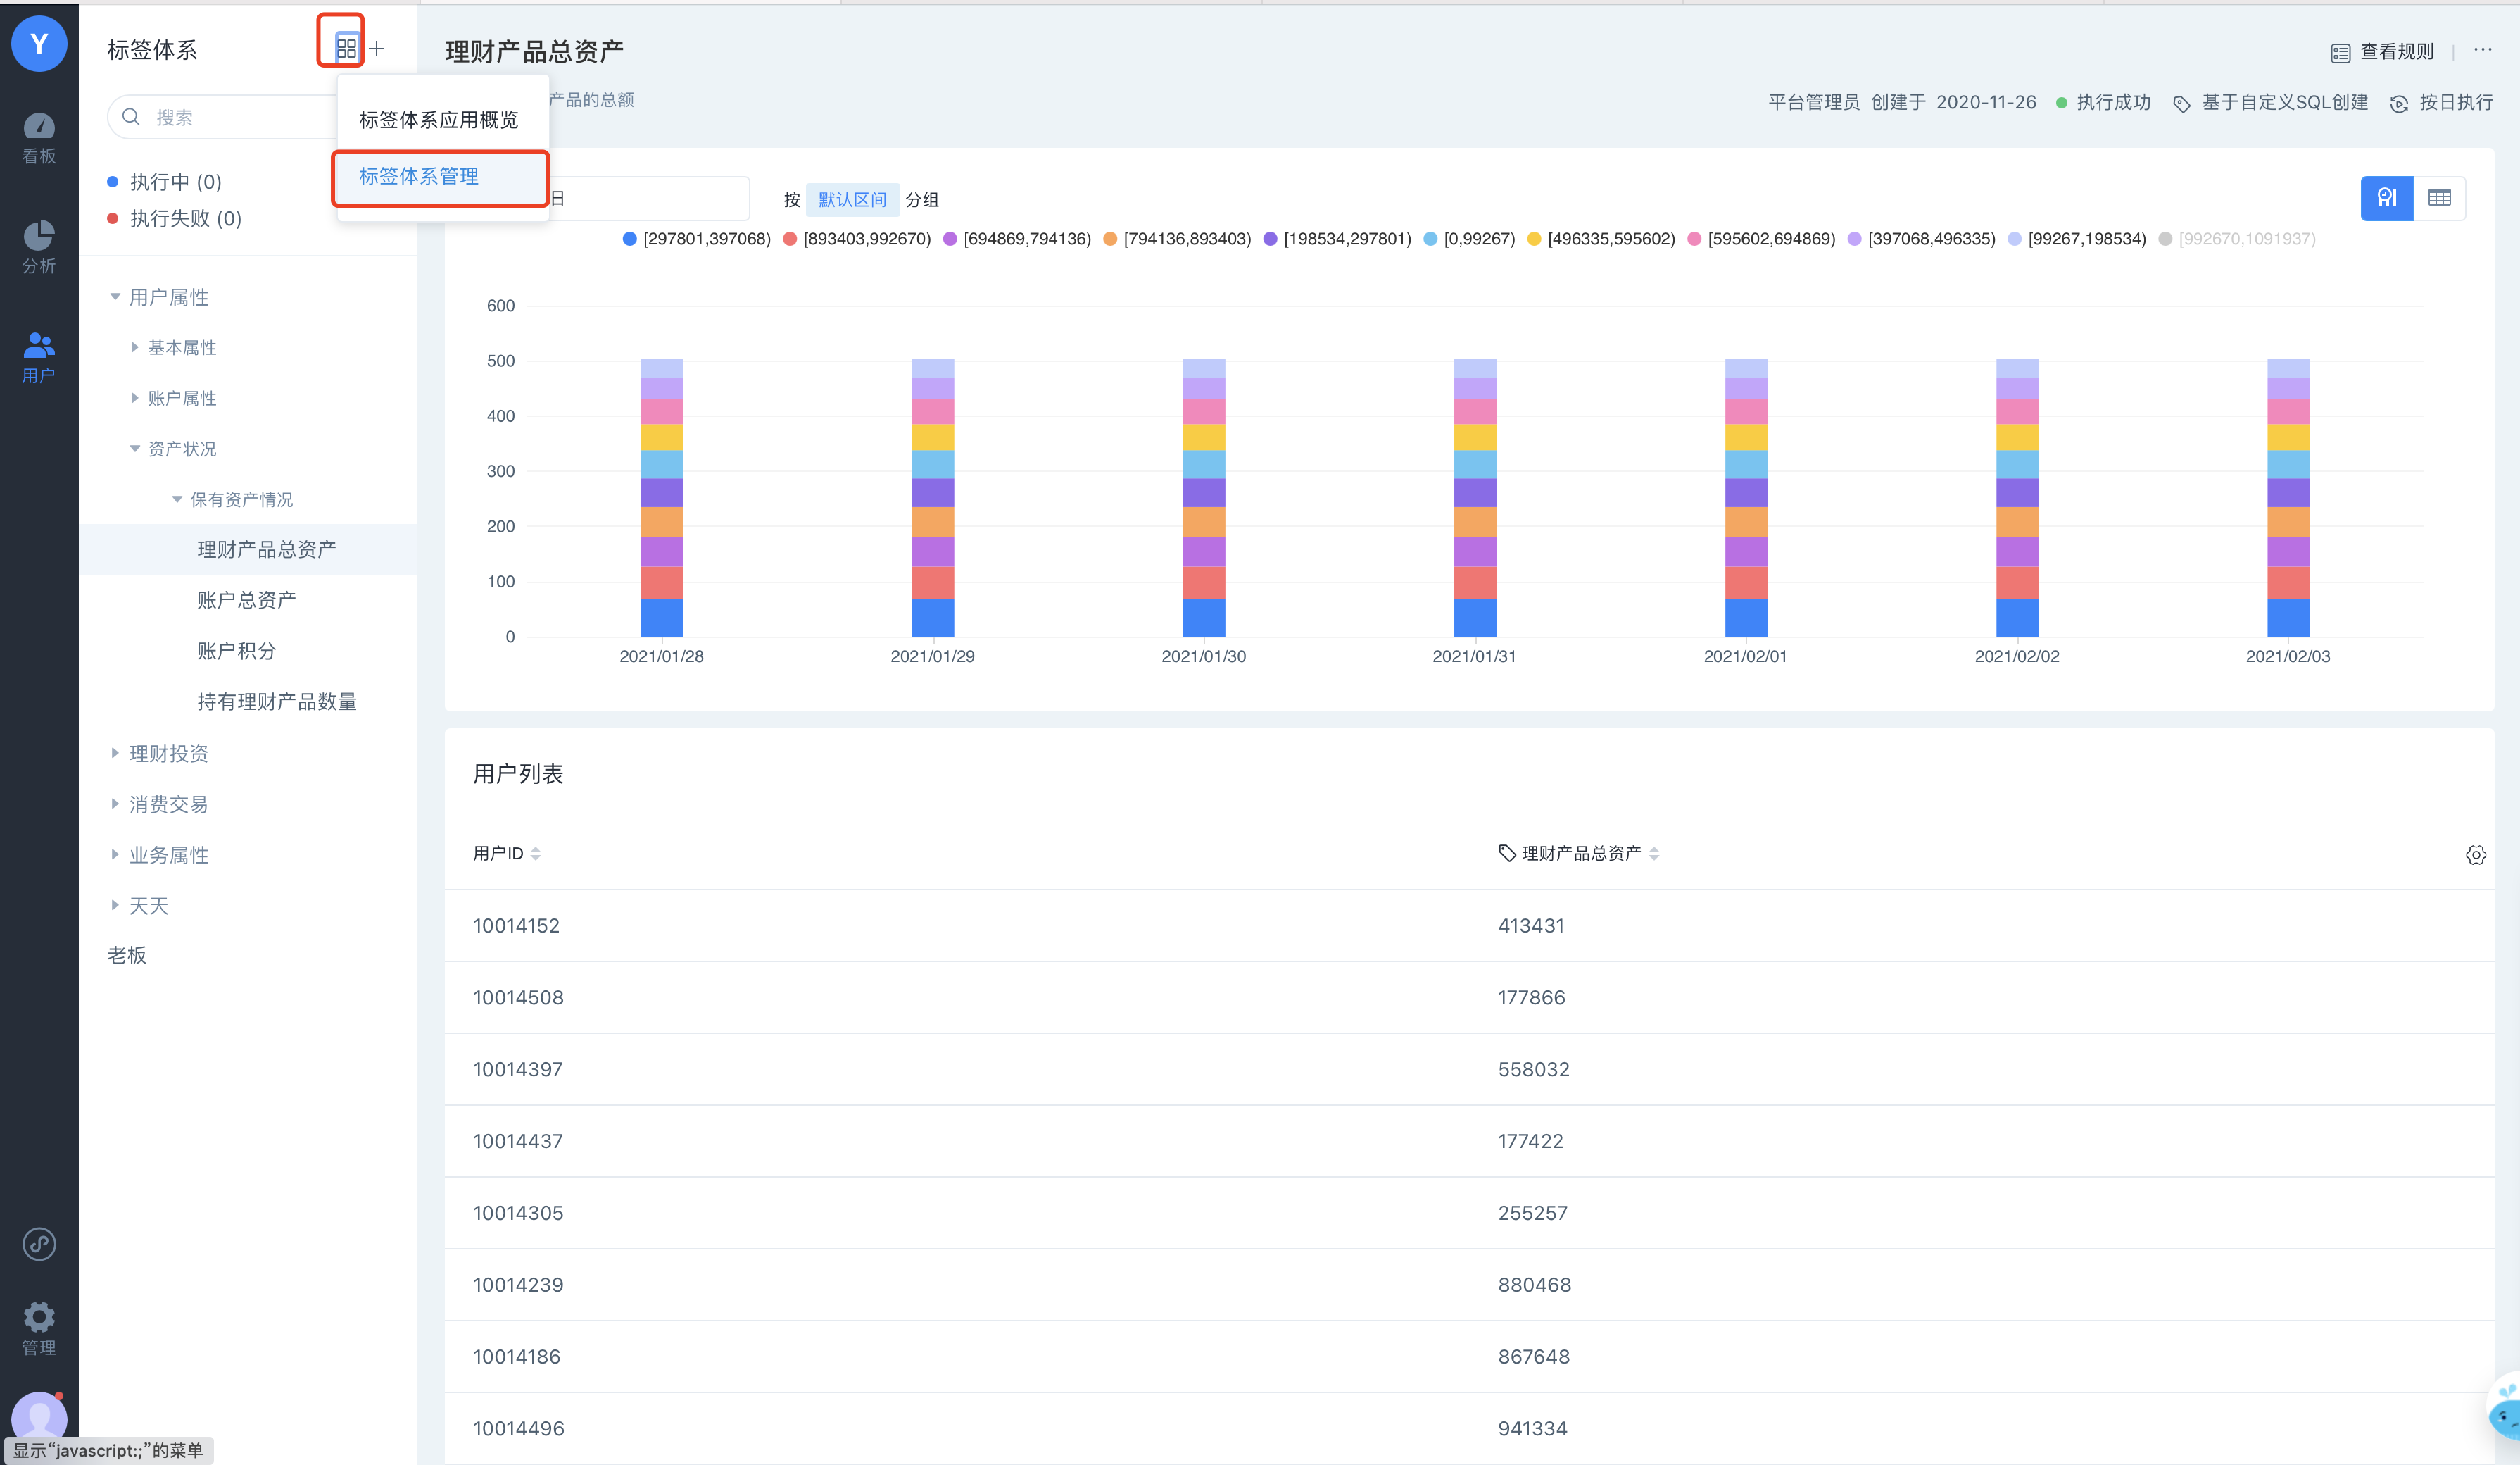Sort by 用户ID column arrows

(x=536, y=854)
